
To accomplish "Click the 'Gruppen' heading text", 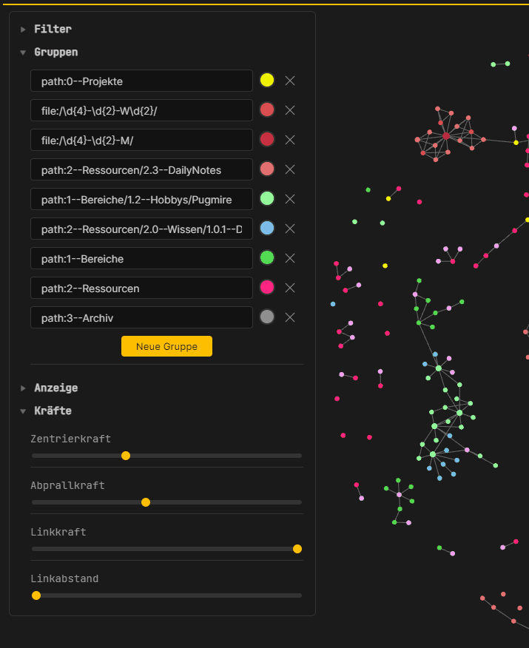I will [x=56, y=52].
